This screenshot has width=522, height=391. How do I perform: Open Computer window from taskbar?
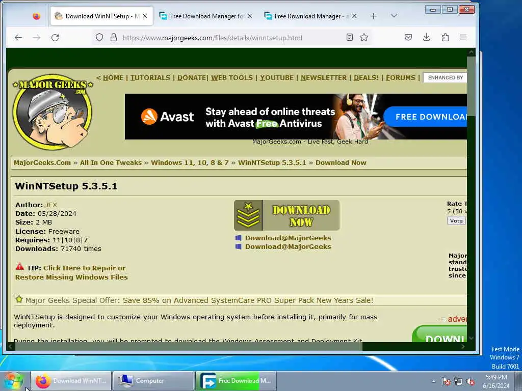(153, 381)
